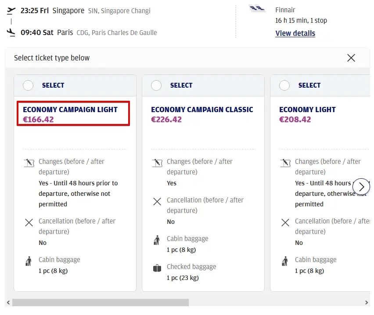Click the horizontal scrollbar thumb
The image size is (374, 315).
(x=100, y=302)
